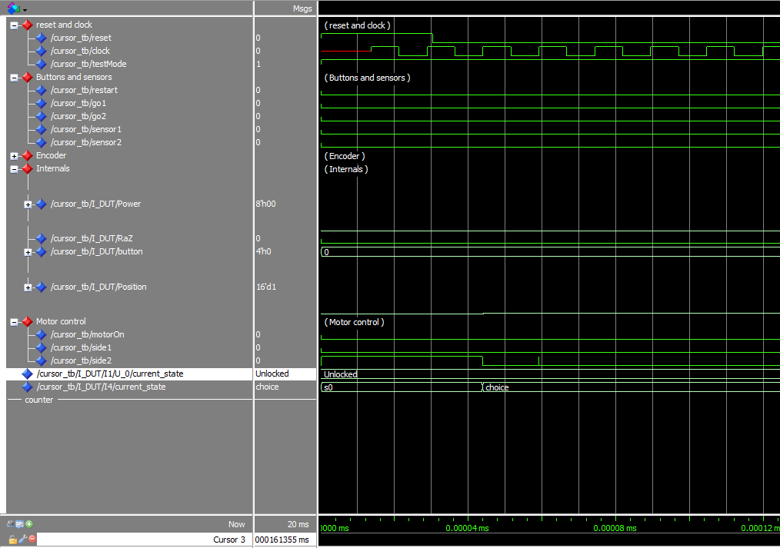Click the red diamond icon for Motor control
The width and height of the screenshot is (780, 548).
click(x=27, y=322)
